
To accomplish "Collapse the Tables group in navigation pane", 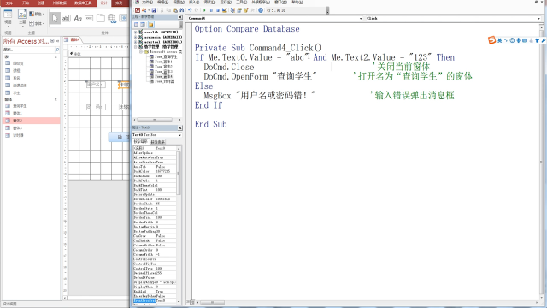I will click(x=56, y=56).
